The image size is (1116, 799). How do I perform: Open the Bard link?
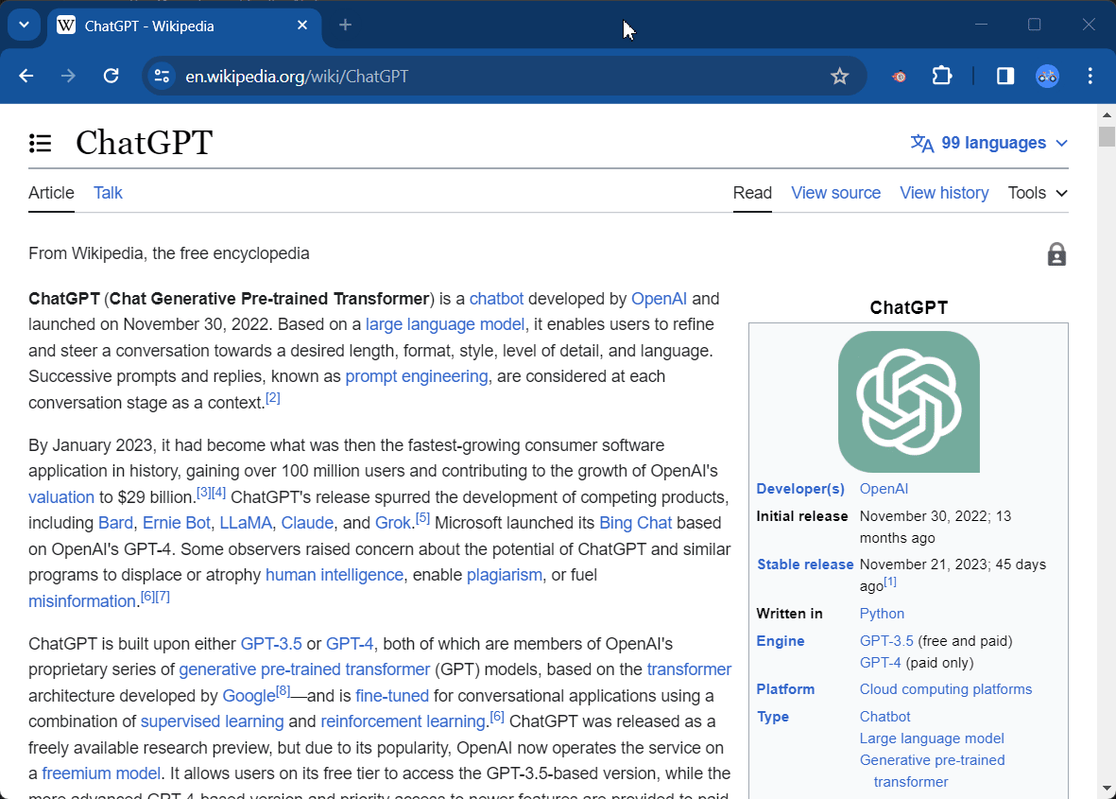[x=115, y=523]
